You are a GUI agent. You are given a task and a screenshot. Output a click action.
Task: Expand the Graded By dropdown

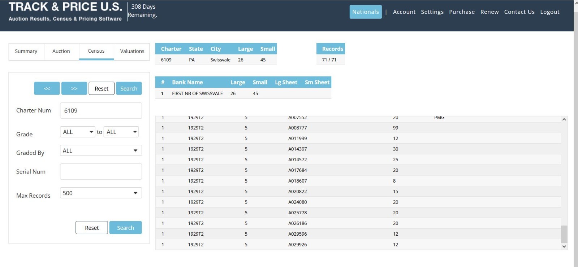[x=101, y=150]
